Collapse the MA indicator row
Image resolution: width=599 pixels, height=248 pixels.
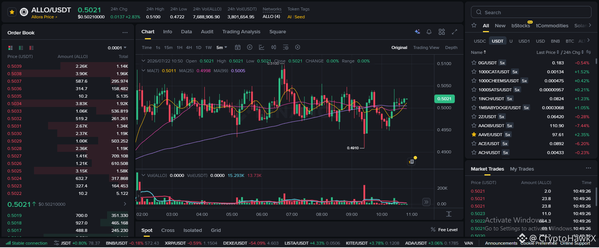click(x=143, y=70)
